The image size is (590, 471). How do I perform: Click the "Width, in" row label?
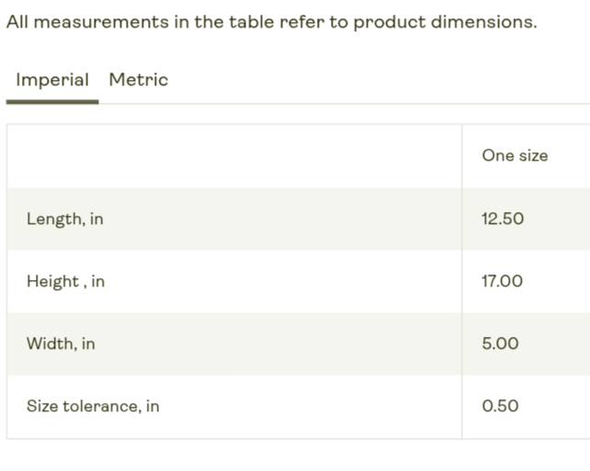(61, 344)
